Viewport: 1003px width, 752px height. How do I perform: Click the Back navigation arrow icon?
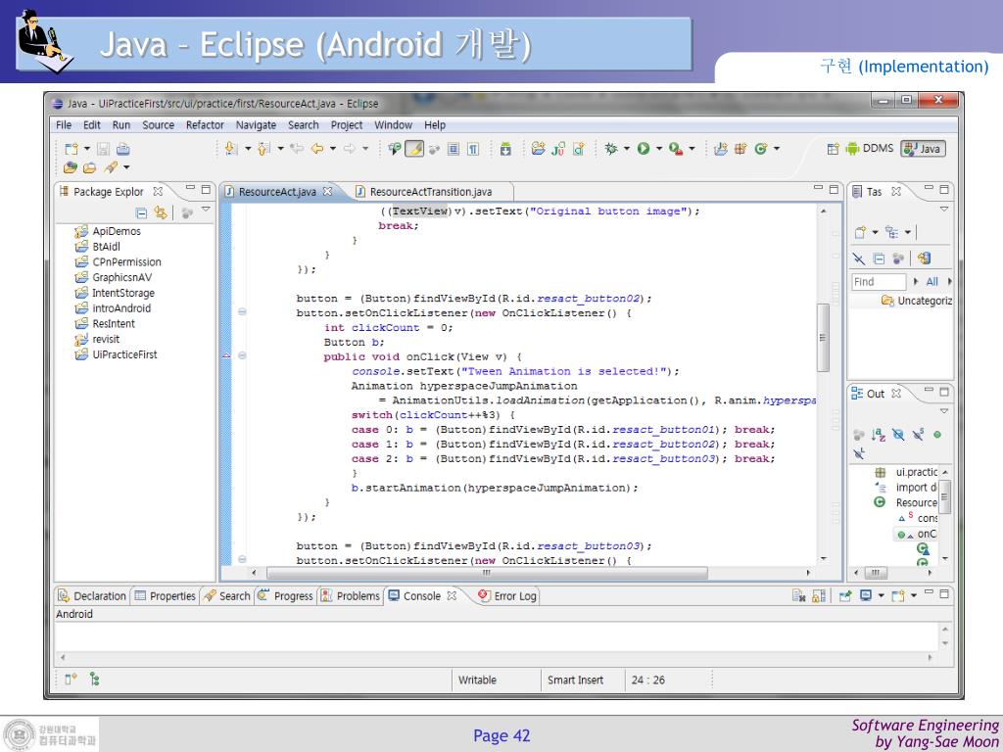[x=317, y=149]
